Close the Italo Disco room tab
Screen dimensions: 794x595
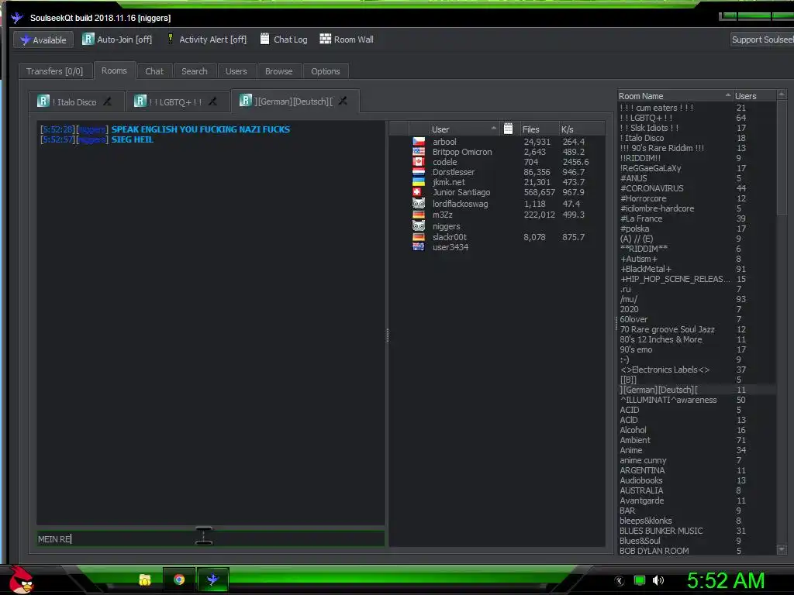tap(107, 101)
